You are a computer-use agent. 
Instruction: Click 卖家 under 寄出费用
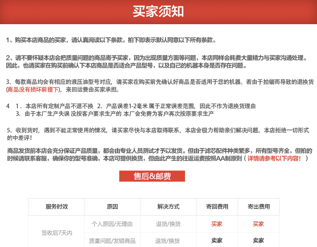coord(258,240)
